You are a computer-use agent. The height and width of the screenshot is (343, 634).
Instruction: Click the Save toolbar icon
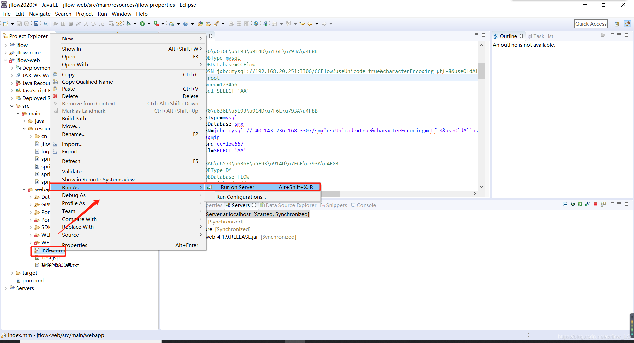tap(19, 24)
